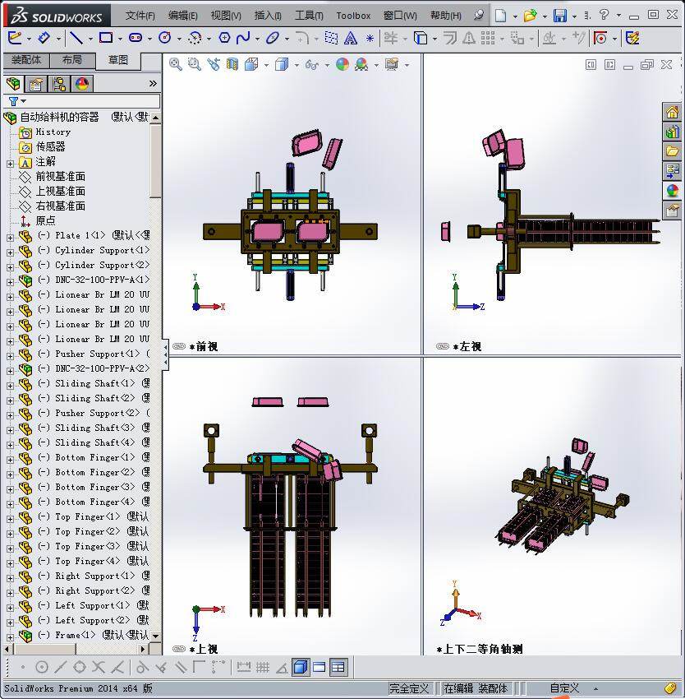Click the Convert Entities cube icon
Image resolution: width=685 pixels, height=699 pixels.
pos(420,39)
